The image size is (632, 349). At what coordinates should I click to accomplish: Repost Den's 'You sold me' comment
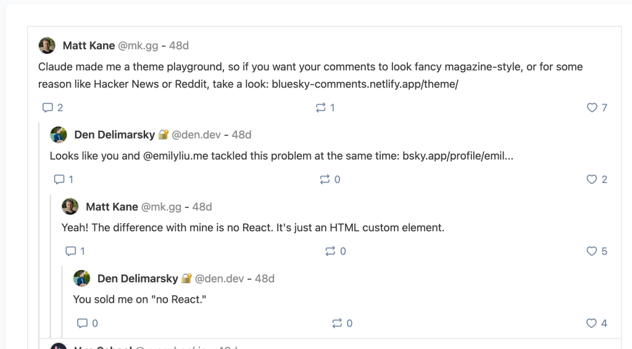coord(337,324)
